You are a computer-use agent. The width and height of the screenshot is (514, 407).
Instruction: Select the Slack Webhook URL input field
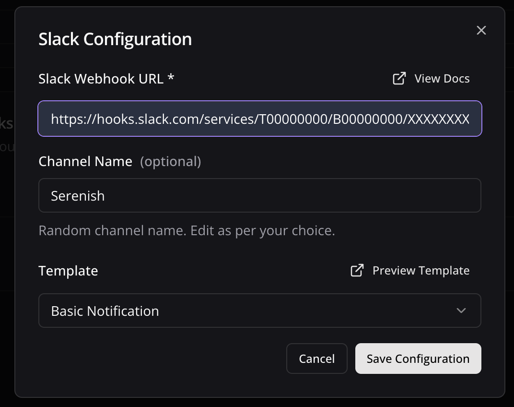coord(259,119)
